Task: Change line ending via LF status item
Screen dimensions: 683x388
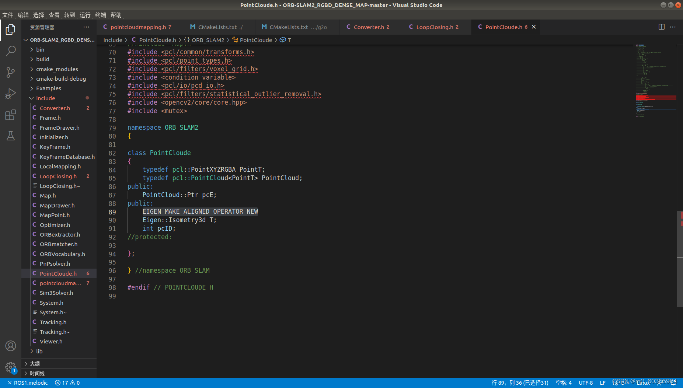Action: pos(603,383)
